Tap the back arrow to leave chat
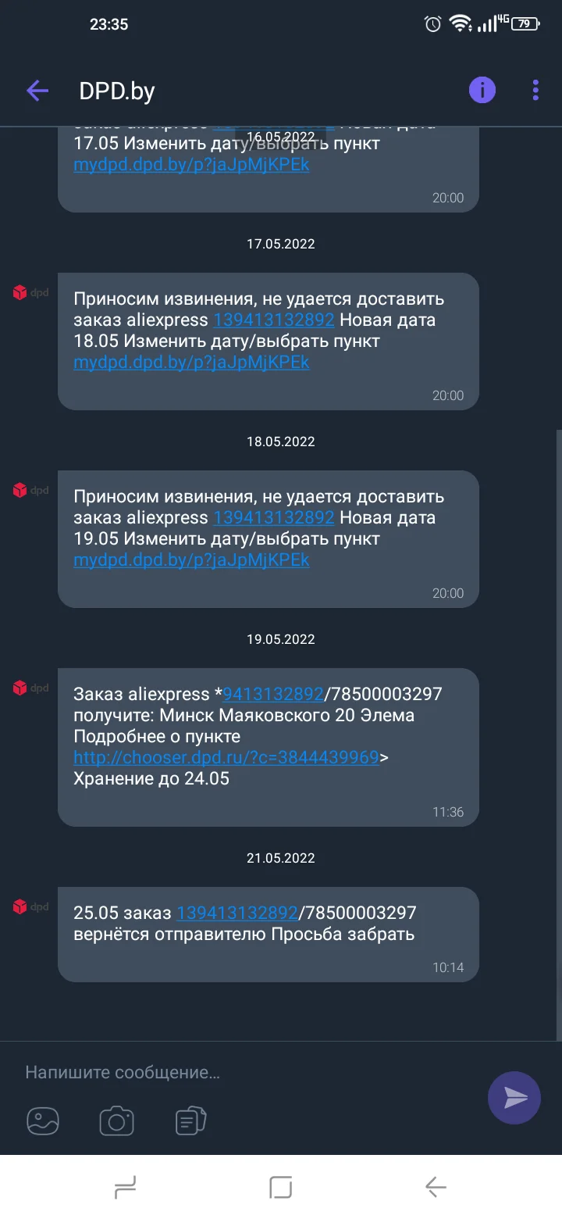 [x=37, y=91]
